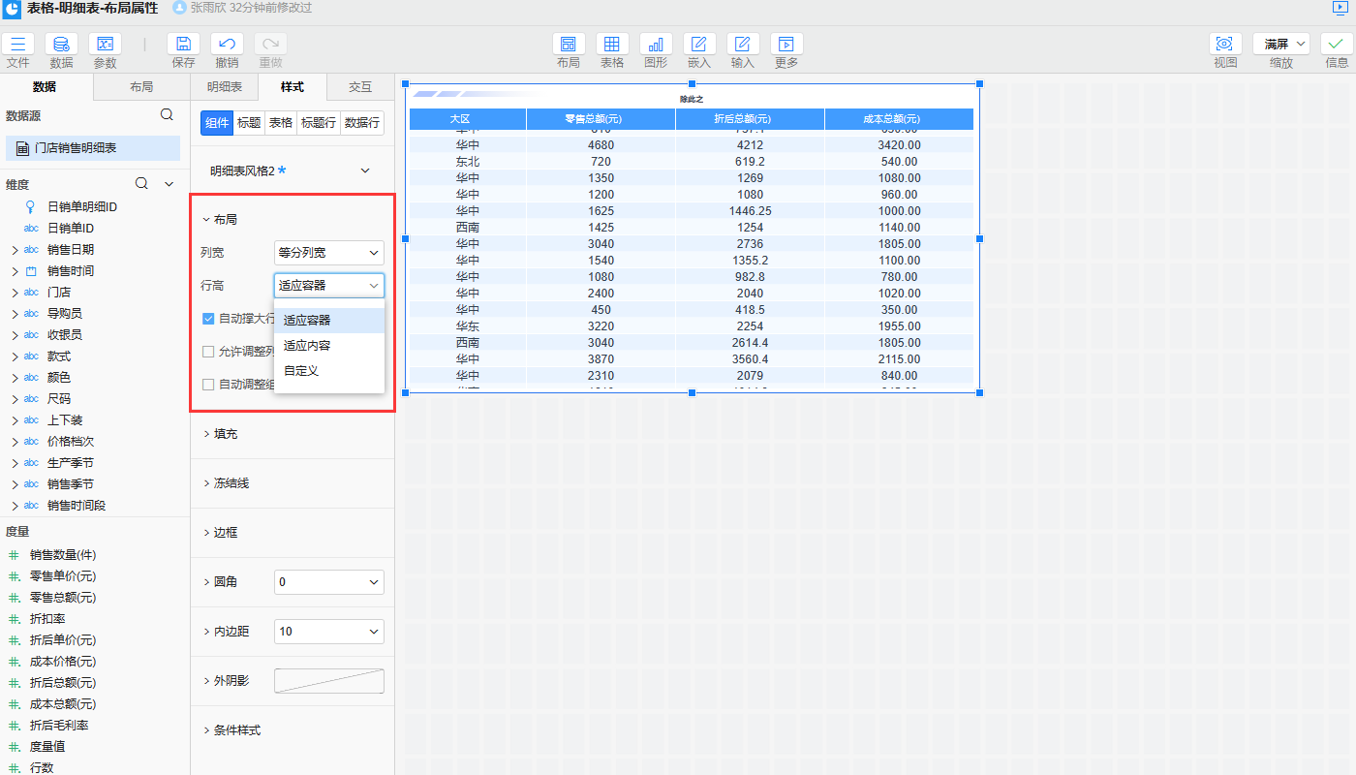Expand the 填充 section
This screenshot has height=775, width=1356.
(x=225, y=434)
